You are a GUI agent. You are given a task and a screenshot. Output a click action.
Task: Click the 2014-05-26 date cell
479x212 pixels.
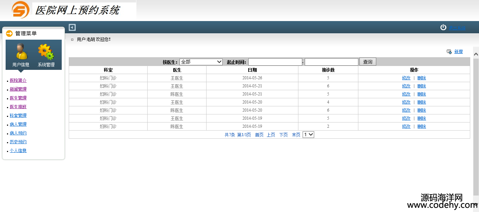coord(252,78)
